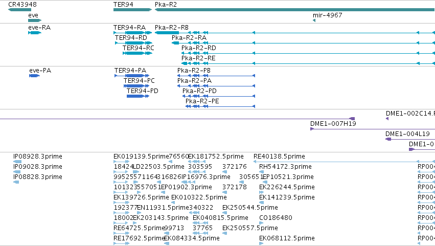Viewport: 435px width, 246px height.
Task: Open the 37765 EST label
Action: [202, 229]
